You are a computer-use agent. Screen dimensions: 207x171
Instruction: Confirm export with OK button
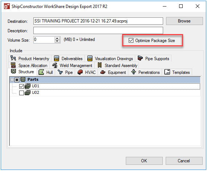pos(144,161)
